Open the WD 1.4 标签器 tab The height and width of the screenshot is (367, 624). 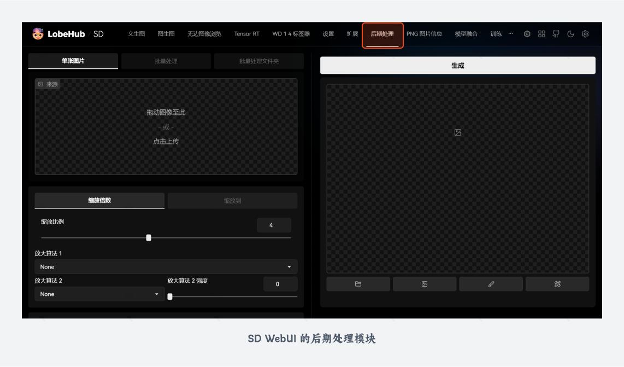coord(291,34)
